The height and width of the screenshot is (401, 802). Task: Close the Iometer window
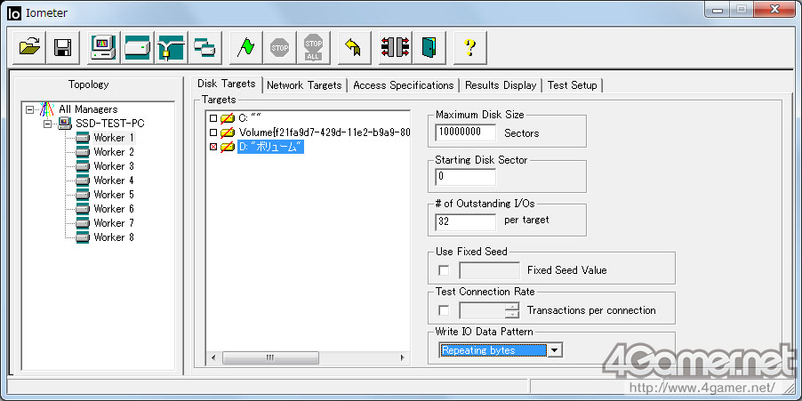[x=774, y=9]
